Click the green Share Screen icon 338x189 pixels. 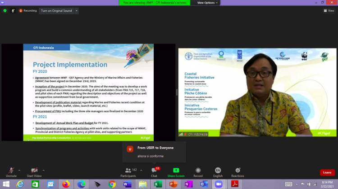(x=176, y=171)
